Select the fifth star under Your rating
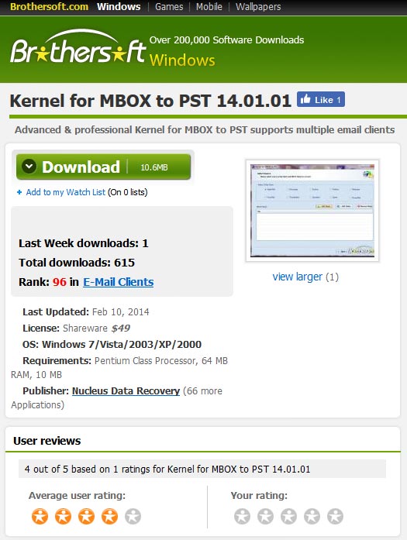The image size is (407, 540). click(335, 516)
